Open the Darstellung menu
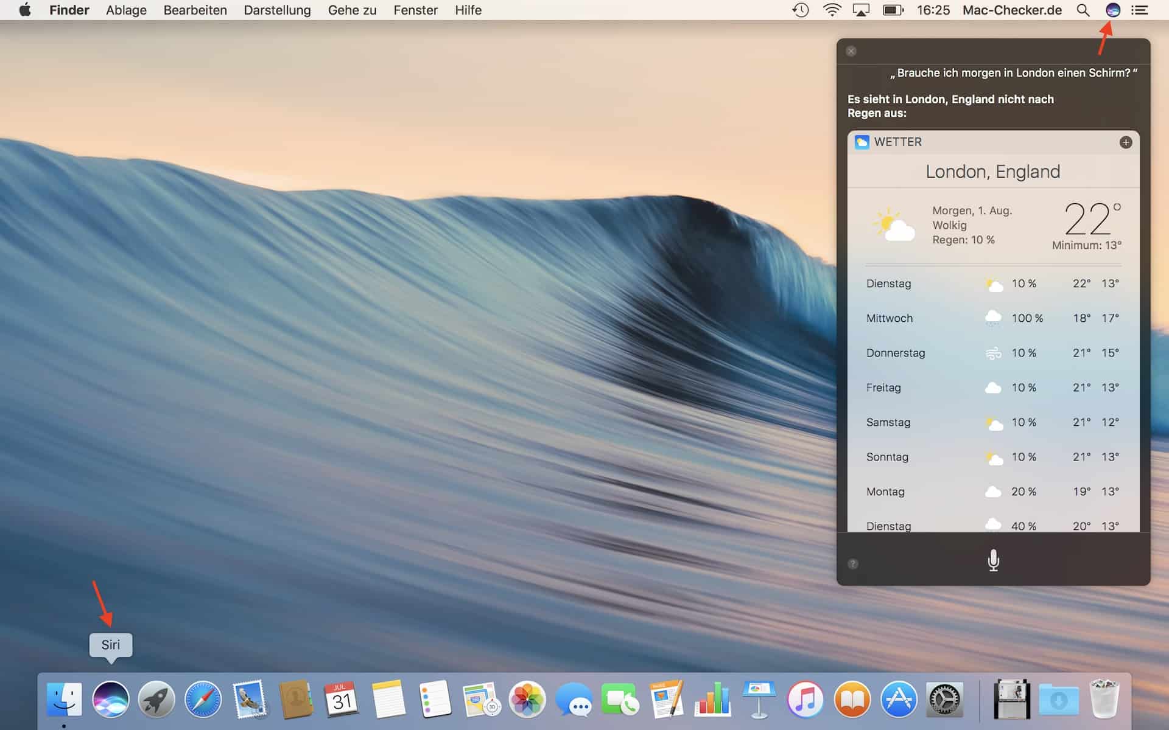The height and width of the screenshot is (730, 1169). tap(277, 10)
